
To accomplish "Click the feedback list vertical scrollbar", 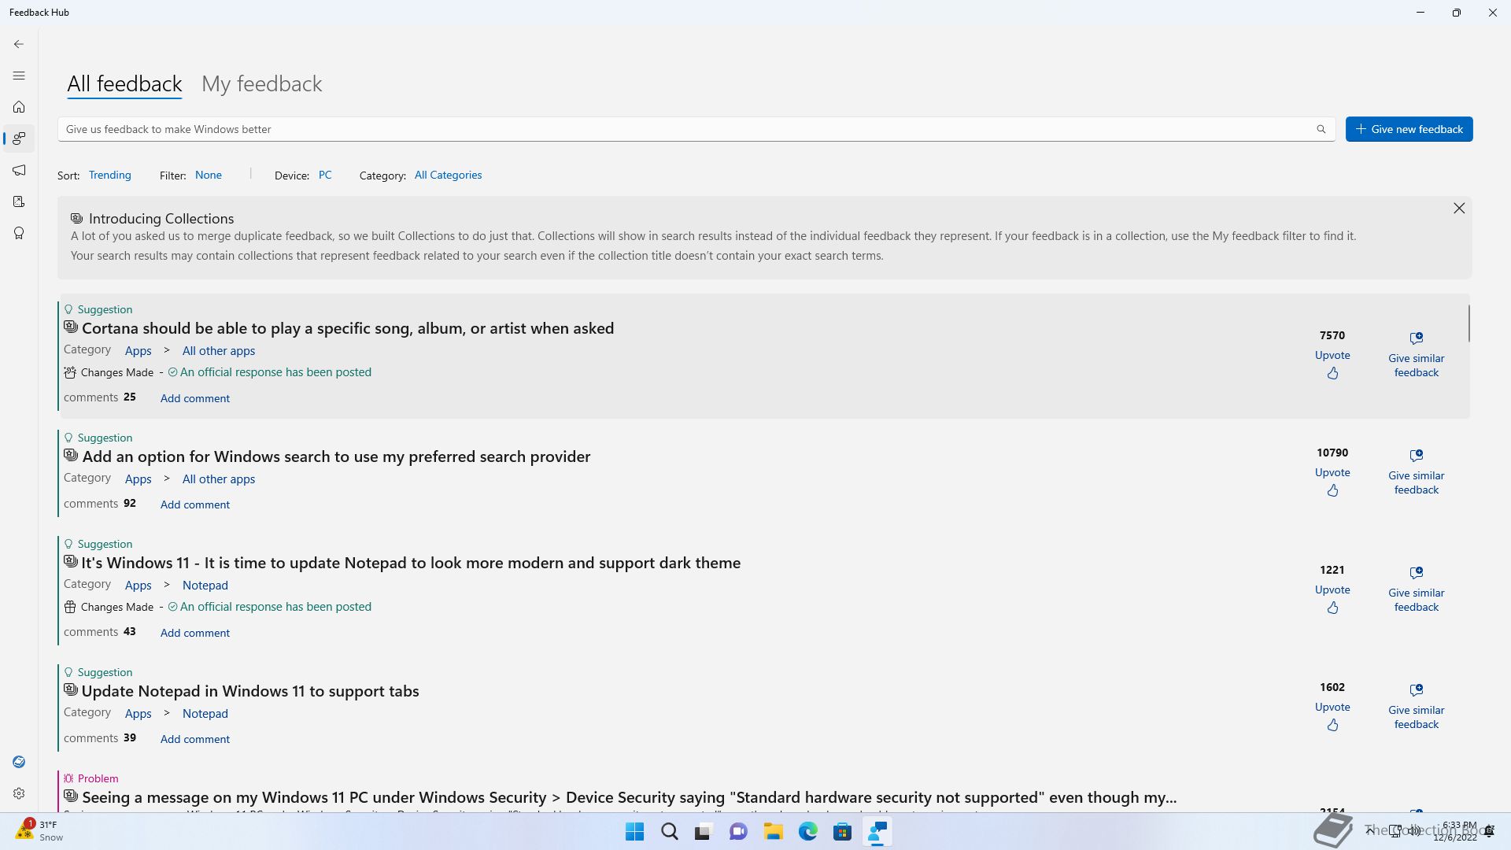I will point(1469,323).
